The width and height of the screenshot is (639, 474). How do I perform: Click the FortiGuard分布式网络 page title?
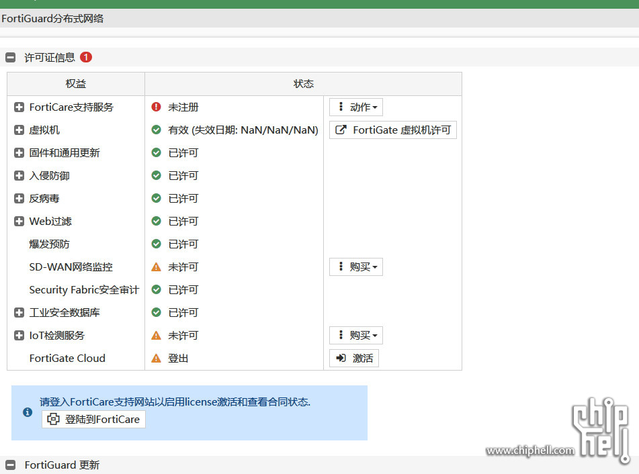[x=52, y=19]
